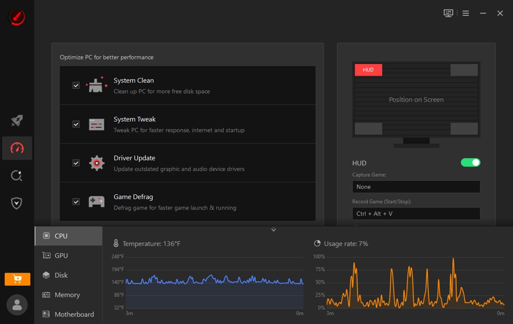513x324 pixels.
Task: Switch to the Motherboard monitor tab
Action: [68, 314]
